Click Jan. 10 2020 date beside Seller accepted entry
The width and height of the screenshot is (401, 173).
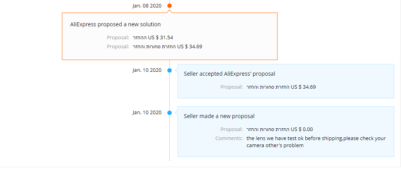point(147,70)
